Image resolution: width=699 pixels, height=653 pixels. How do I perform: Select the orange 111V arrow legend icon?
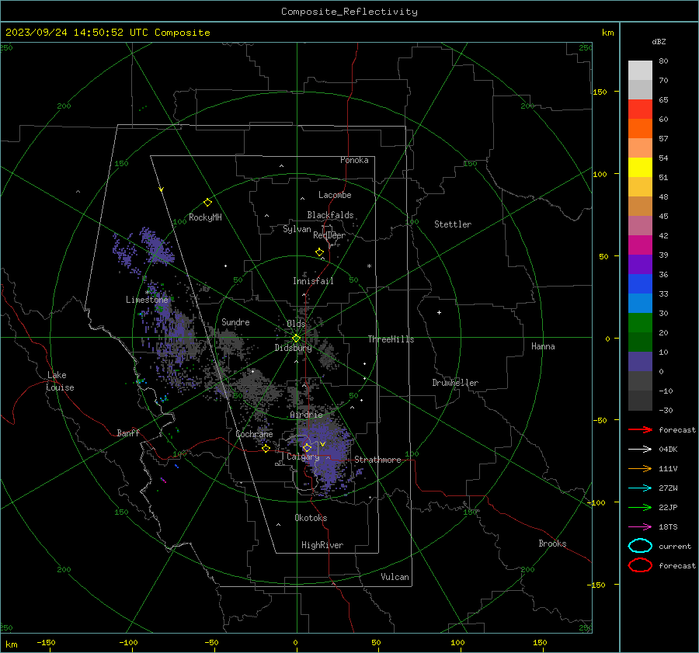click(x=640, y=468)
